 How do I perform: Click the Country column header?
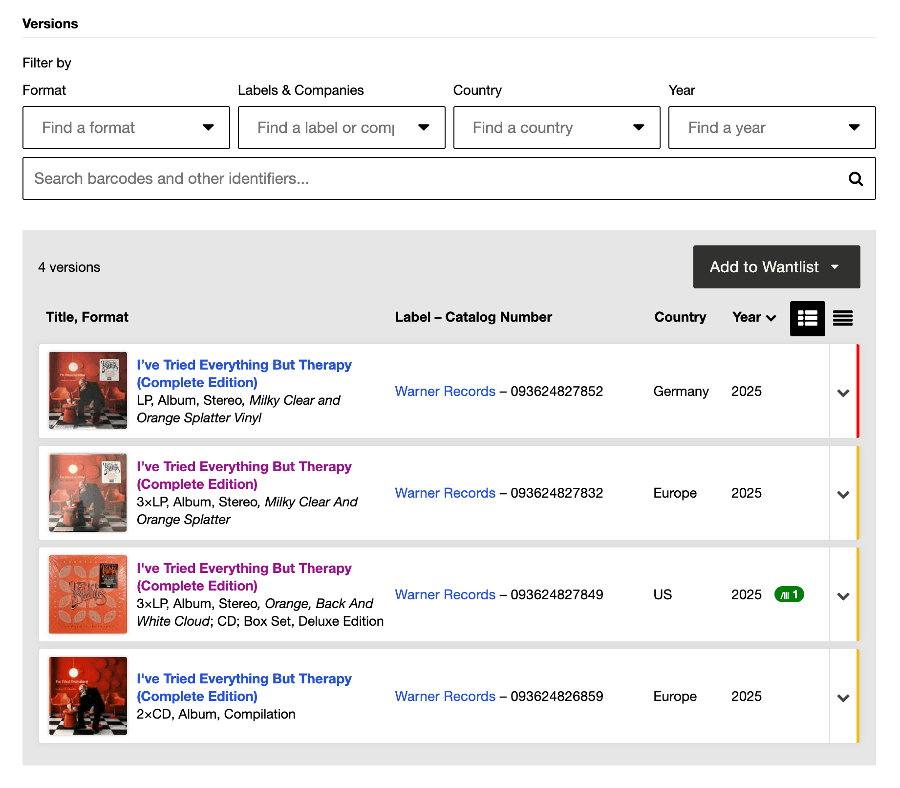[680, 317]
